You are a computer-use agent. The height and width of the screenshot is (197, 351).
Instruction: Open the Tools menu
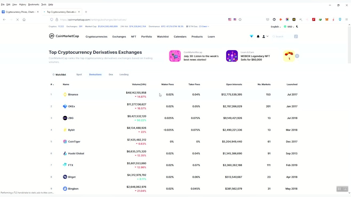pos(44,5)
